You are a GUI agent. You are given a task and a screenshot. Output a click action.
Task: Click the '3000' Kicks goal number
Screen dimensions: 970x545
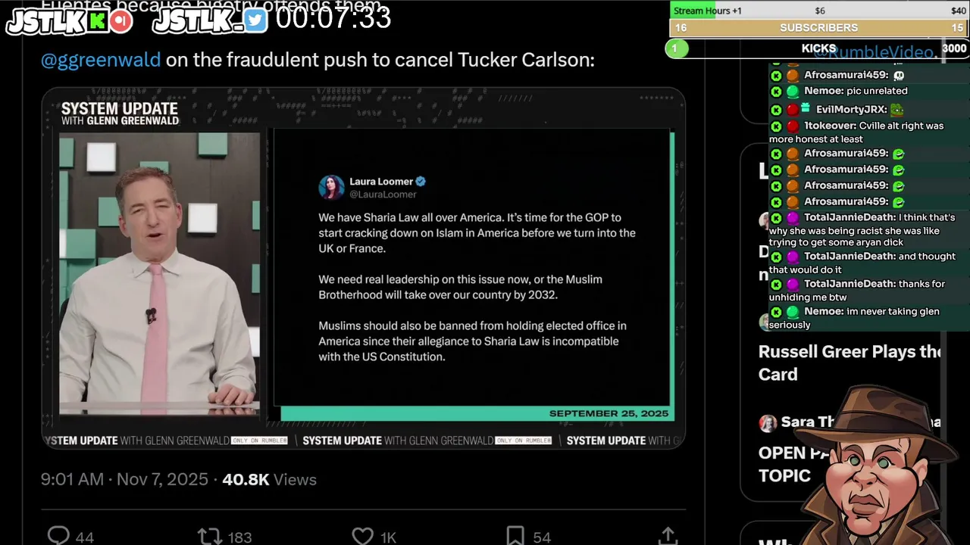coord(954,48)
